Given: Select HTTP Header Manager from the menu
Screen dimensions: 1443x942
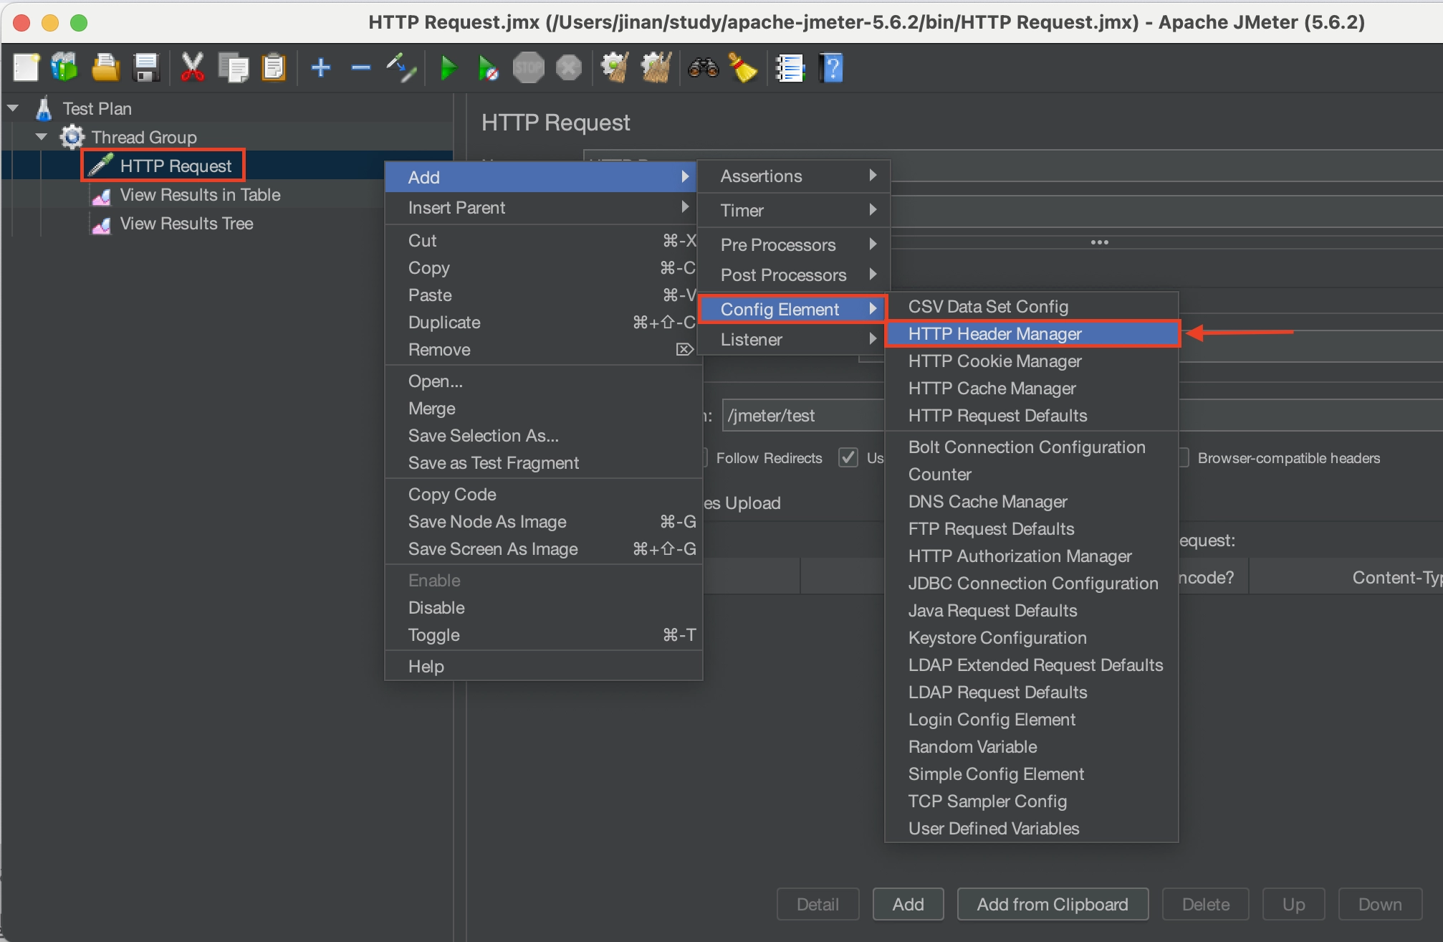Looking at the screenshot, I should [x=995, y=333].
